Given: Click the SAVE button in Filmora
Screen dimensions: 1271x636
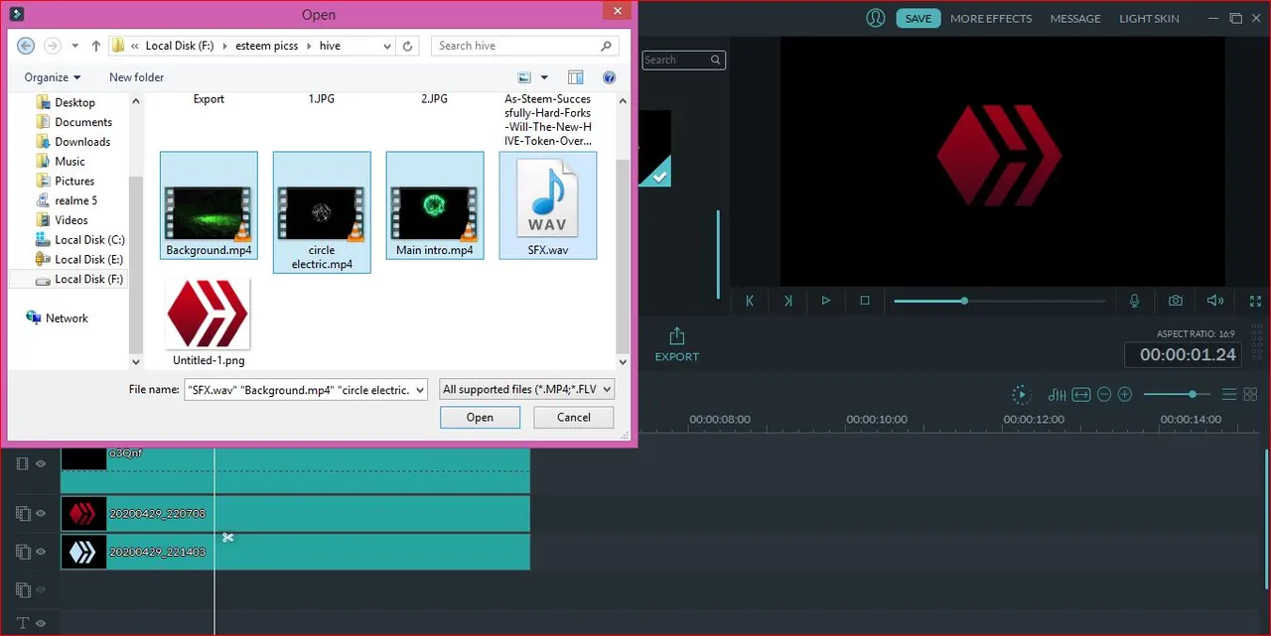Looking at the screenshot, I should (x=918, y=18).
